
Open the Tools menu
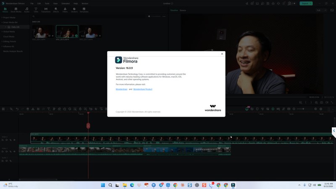pos(47,3)
